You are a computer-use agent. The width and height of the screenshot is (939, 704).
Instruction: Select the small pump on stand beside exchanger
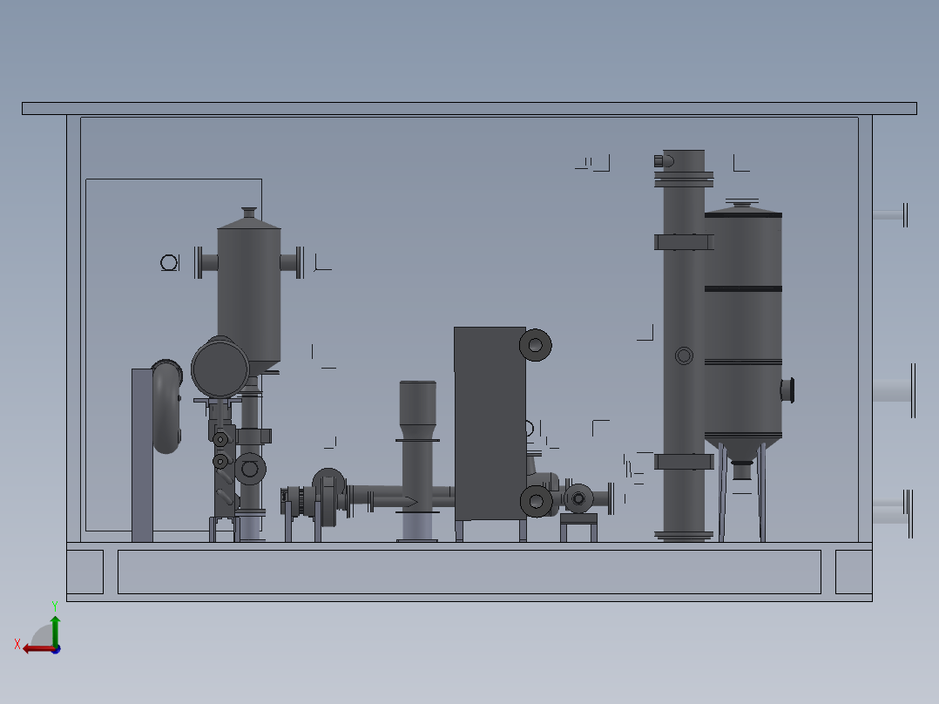click(578, 498)
